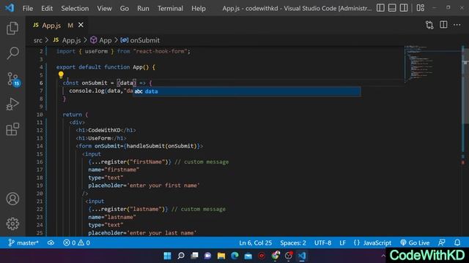Open Source Control view with 15 badge
Viewport: 469px width, 263px height.
[13, 80]
